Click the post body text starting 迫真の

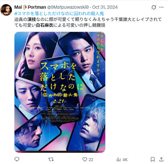(x=88, y=22)
